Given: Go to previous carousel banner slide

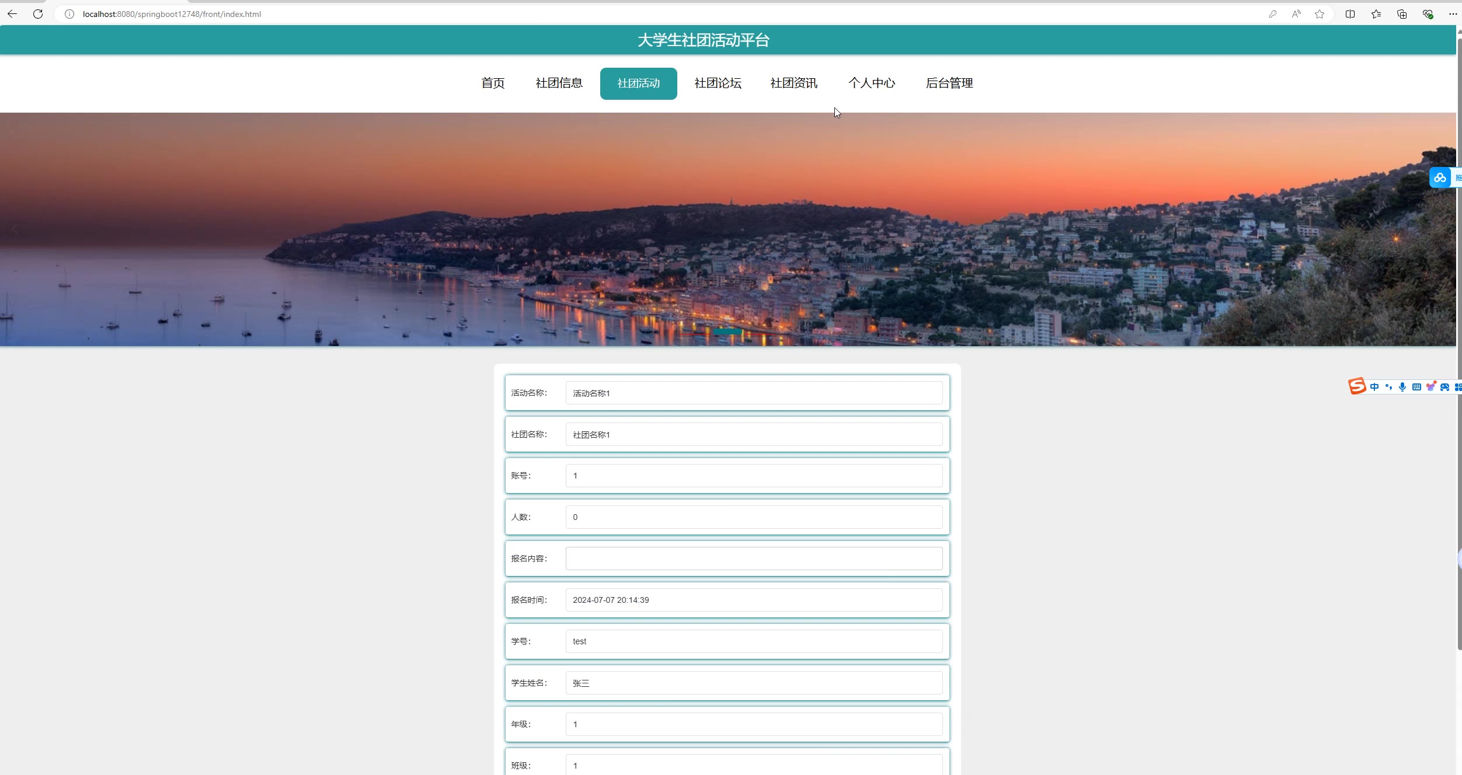Looking at the screenshot, I should 15,229.
